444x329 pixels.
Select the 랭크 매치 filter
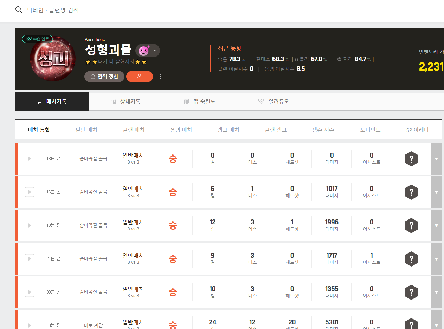click(228, 130)
